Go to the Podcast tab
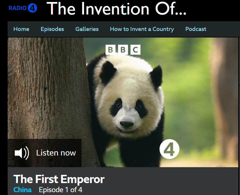240x195 pixels. pos(196,29)
